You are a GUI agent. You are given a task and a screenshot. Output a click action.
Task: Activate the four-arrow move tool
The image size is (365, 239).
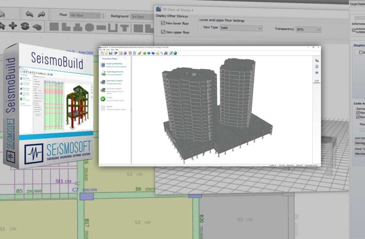[x=13, y=26]
